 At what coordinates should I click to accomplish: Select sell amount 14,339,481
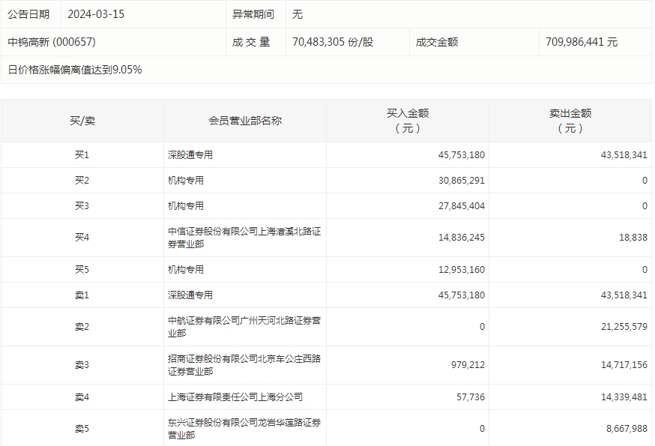[624, 397]
